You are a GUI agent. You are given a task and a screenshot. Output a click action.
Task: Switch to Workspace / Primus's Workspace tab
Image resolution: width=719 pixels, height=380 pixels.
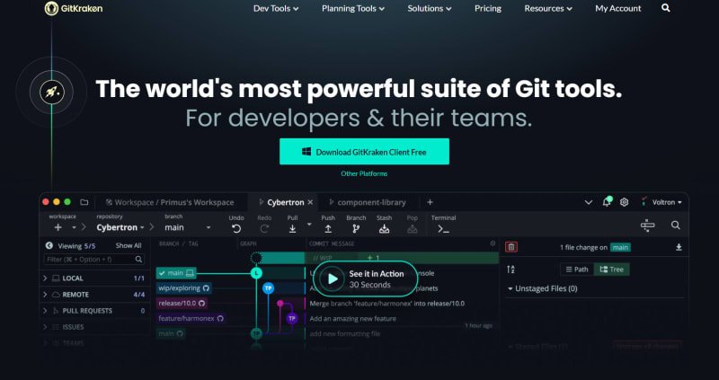(170, 202)
